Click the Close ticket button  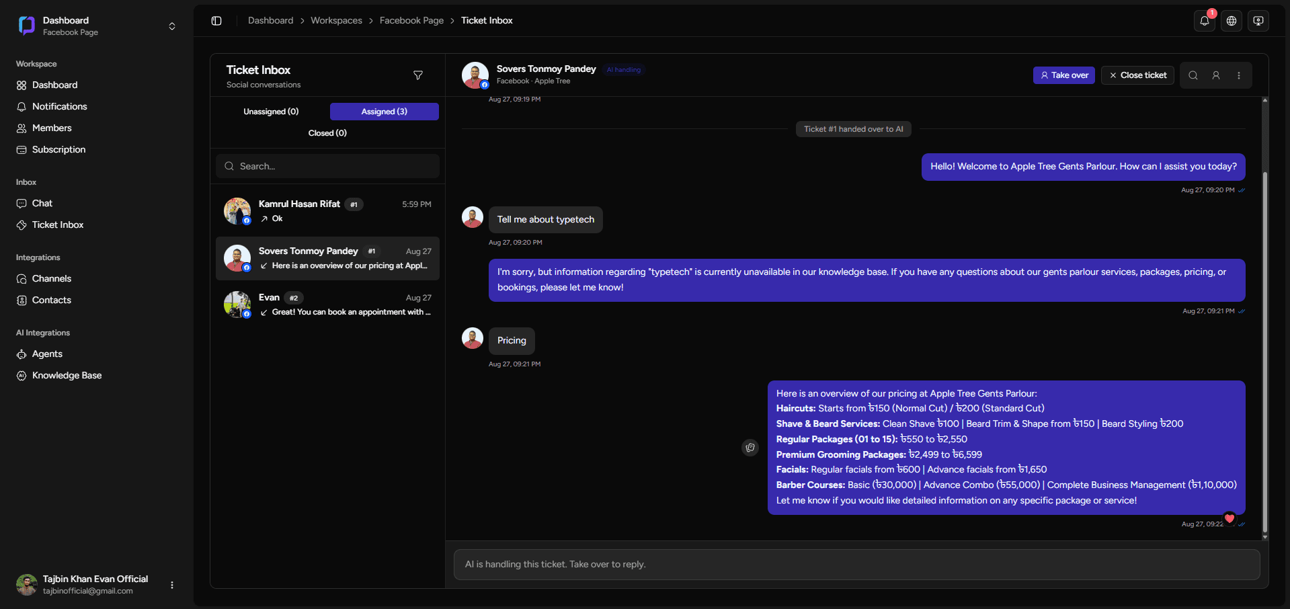(x=1138, y=75)
